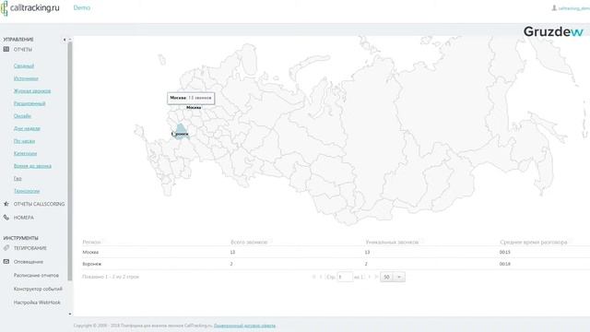Click average time 00:15 in Москва row
590x332 pixels.
504,252
